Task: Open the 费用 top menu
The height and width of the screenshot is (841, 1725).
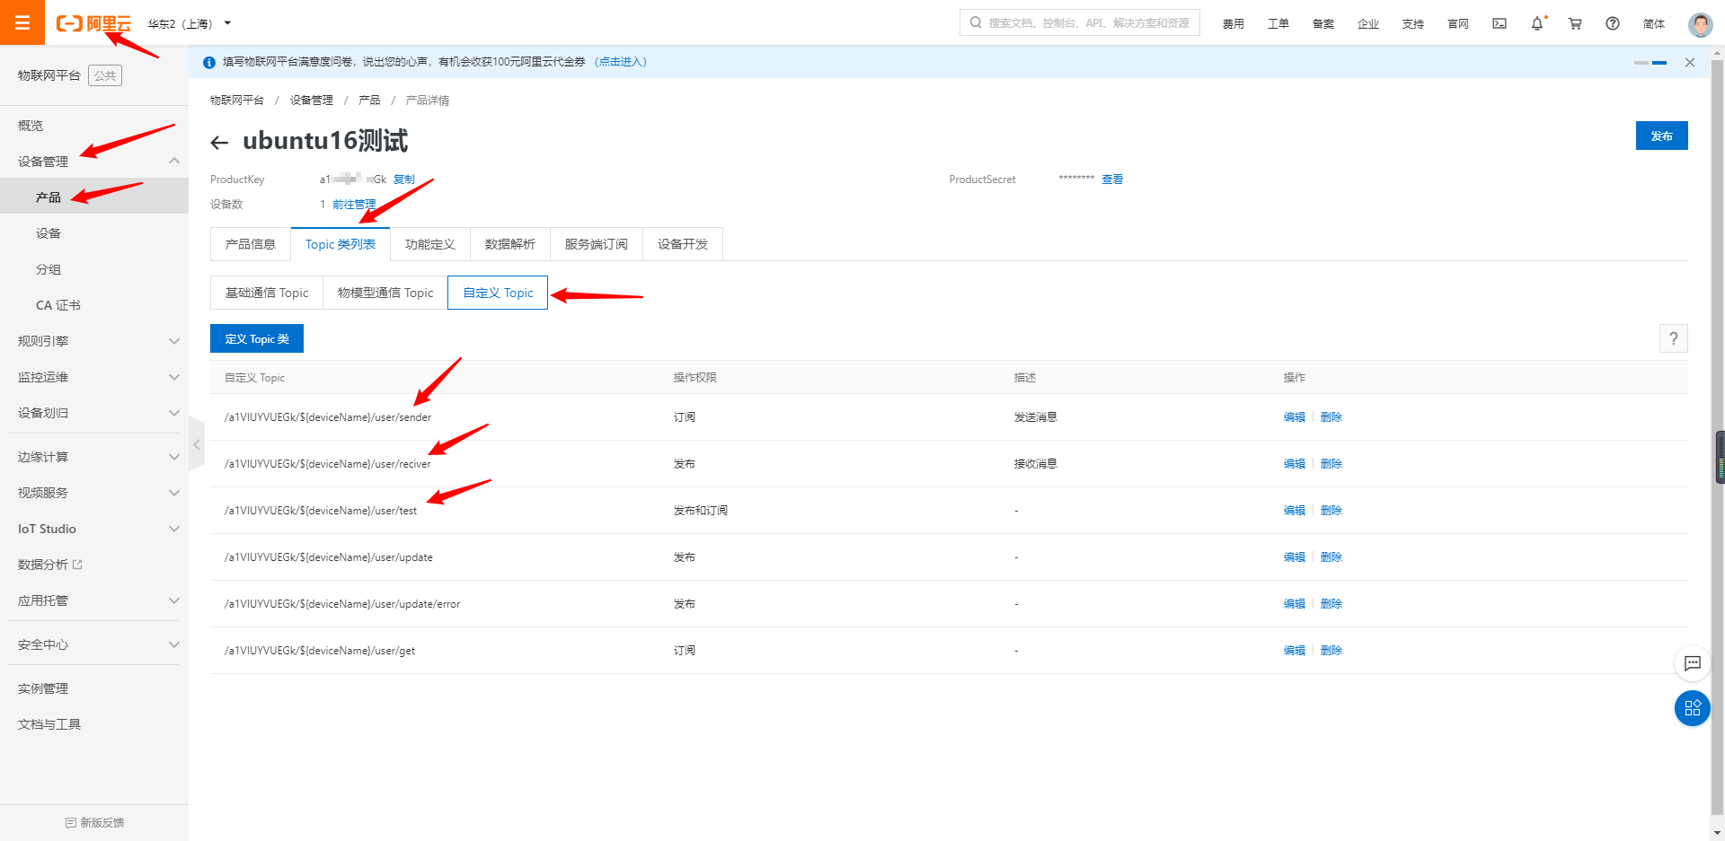Action: (x=1233, y=24)
